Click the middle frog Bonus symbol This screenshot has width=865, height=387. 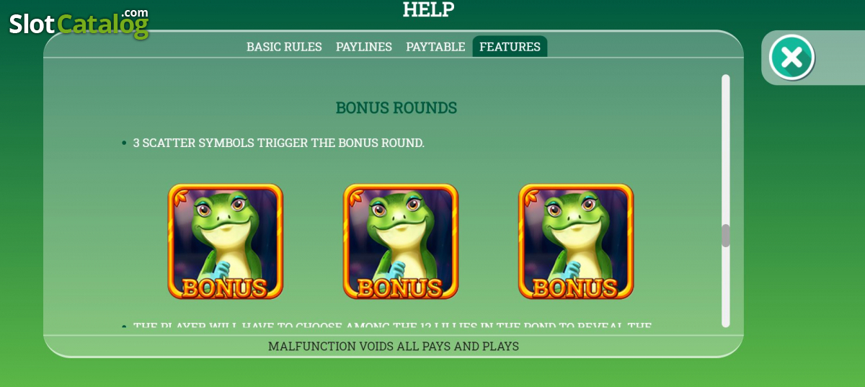point(401,241)
